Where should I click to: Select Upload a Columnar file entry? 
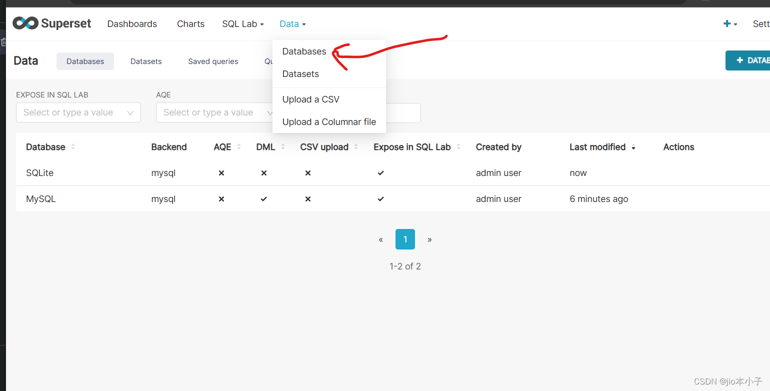329,122
